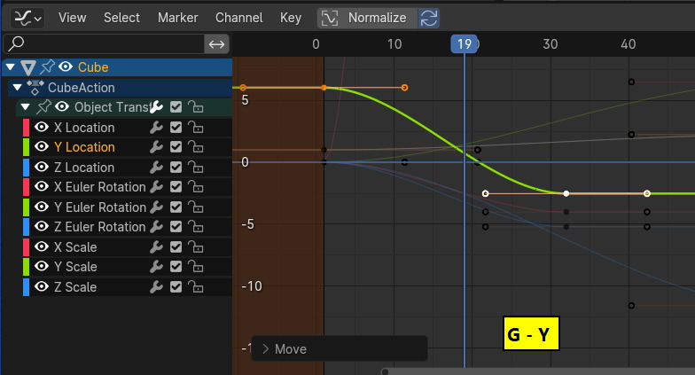The image size is (695, 375).
Task: Click the channel search field
Action: coord(103,44)
